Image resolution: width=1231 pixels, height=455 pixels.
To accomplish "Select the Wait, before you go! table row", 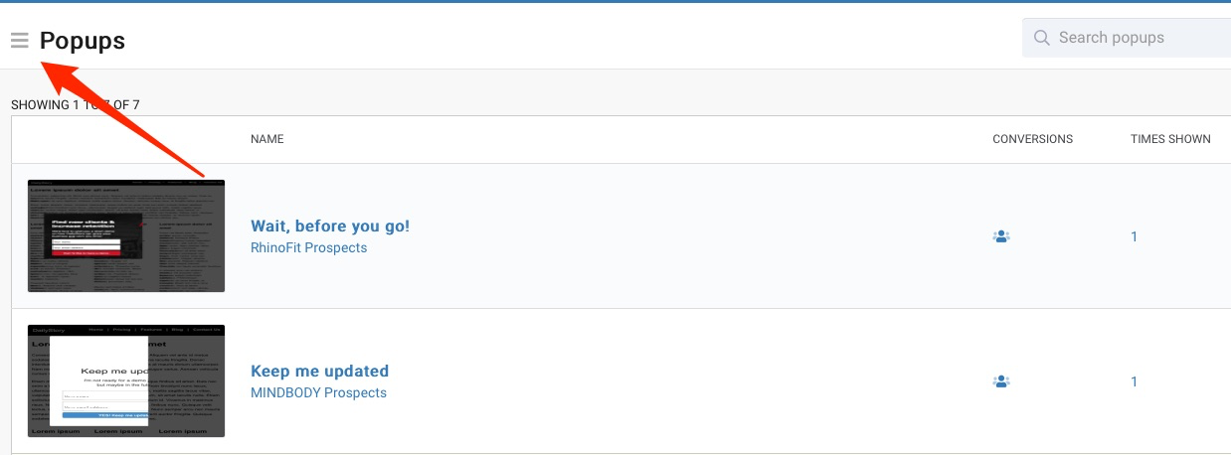I will [621, 236].
